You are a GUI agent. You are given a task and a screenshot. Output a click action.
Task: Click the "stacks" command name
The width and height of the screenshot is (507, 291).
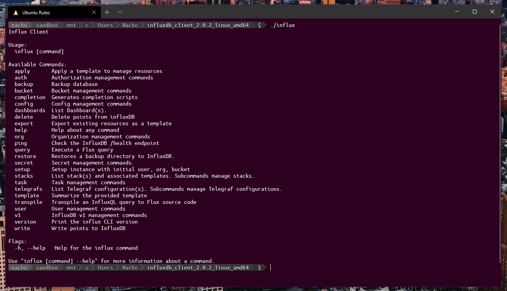24,176
